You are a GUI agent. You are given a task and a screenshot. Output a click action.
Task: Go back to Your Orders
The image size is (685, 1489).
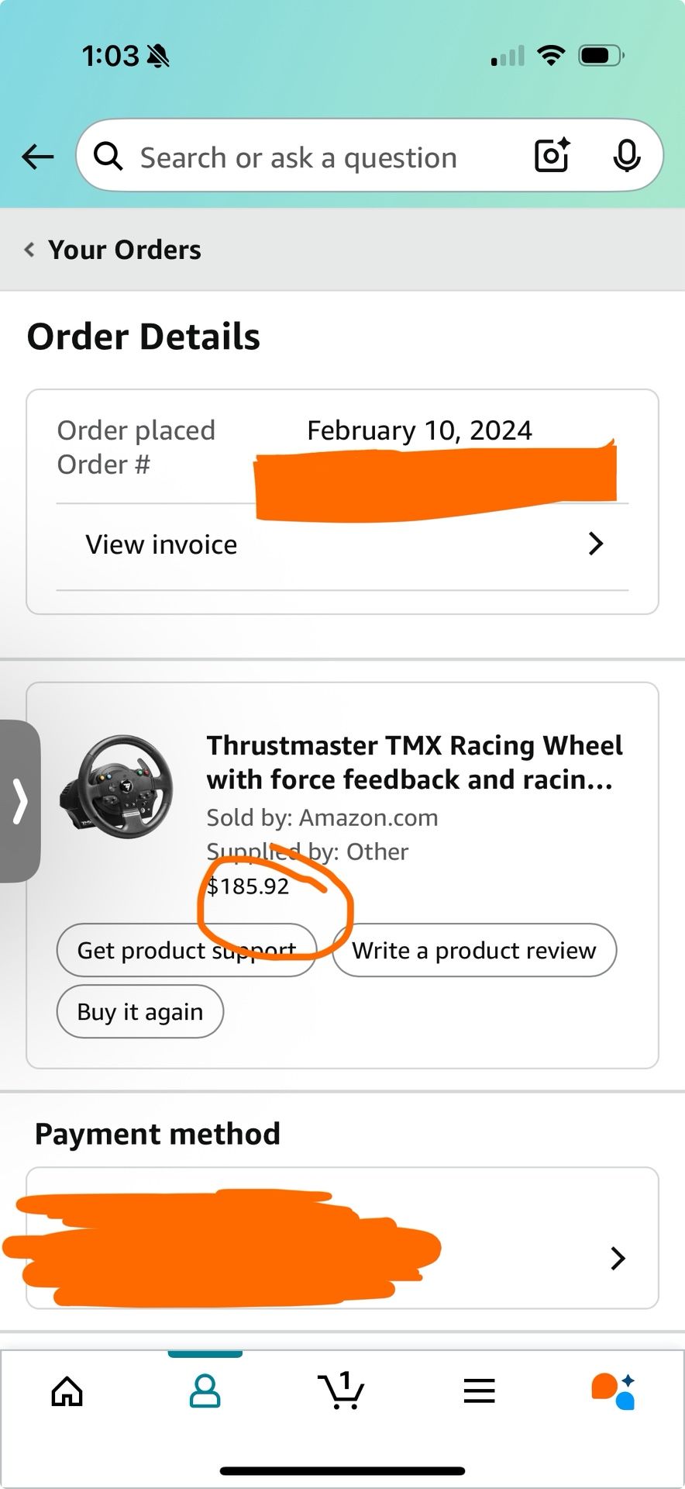113,250
